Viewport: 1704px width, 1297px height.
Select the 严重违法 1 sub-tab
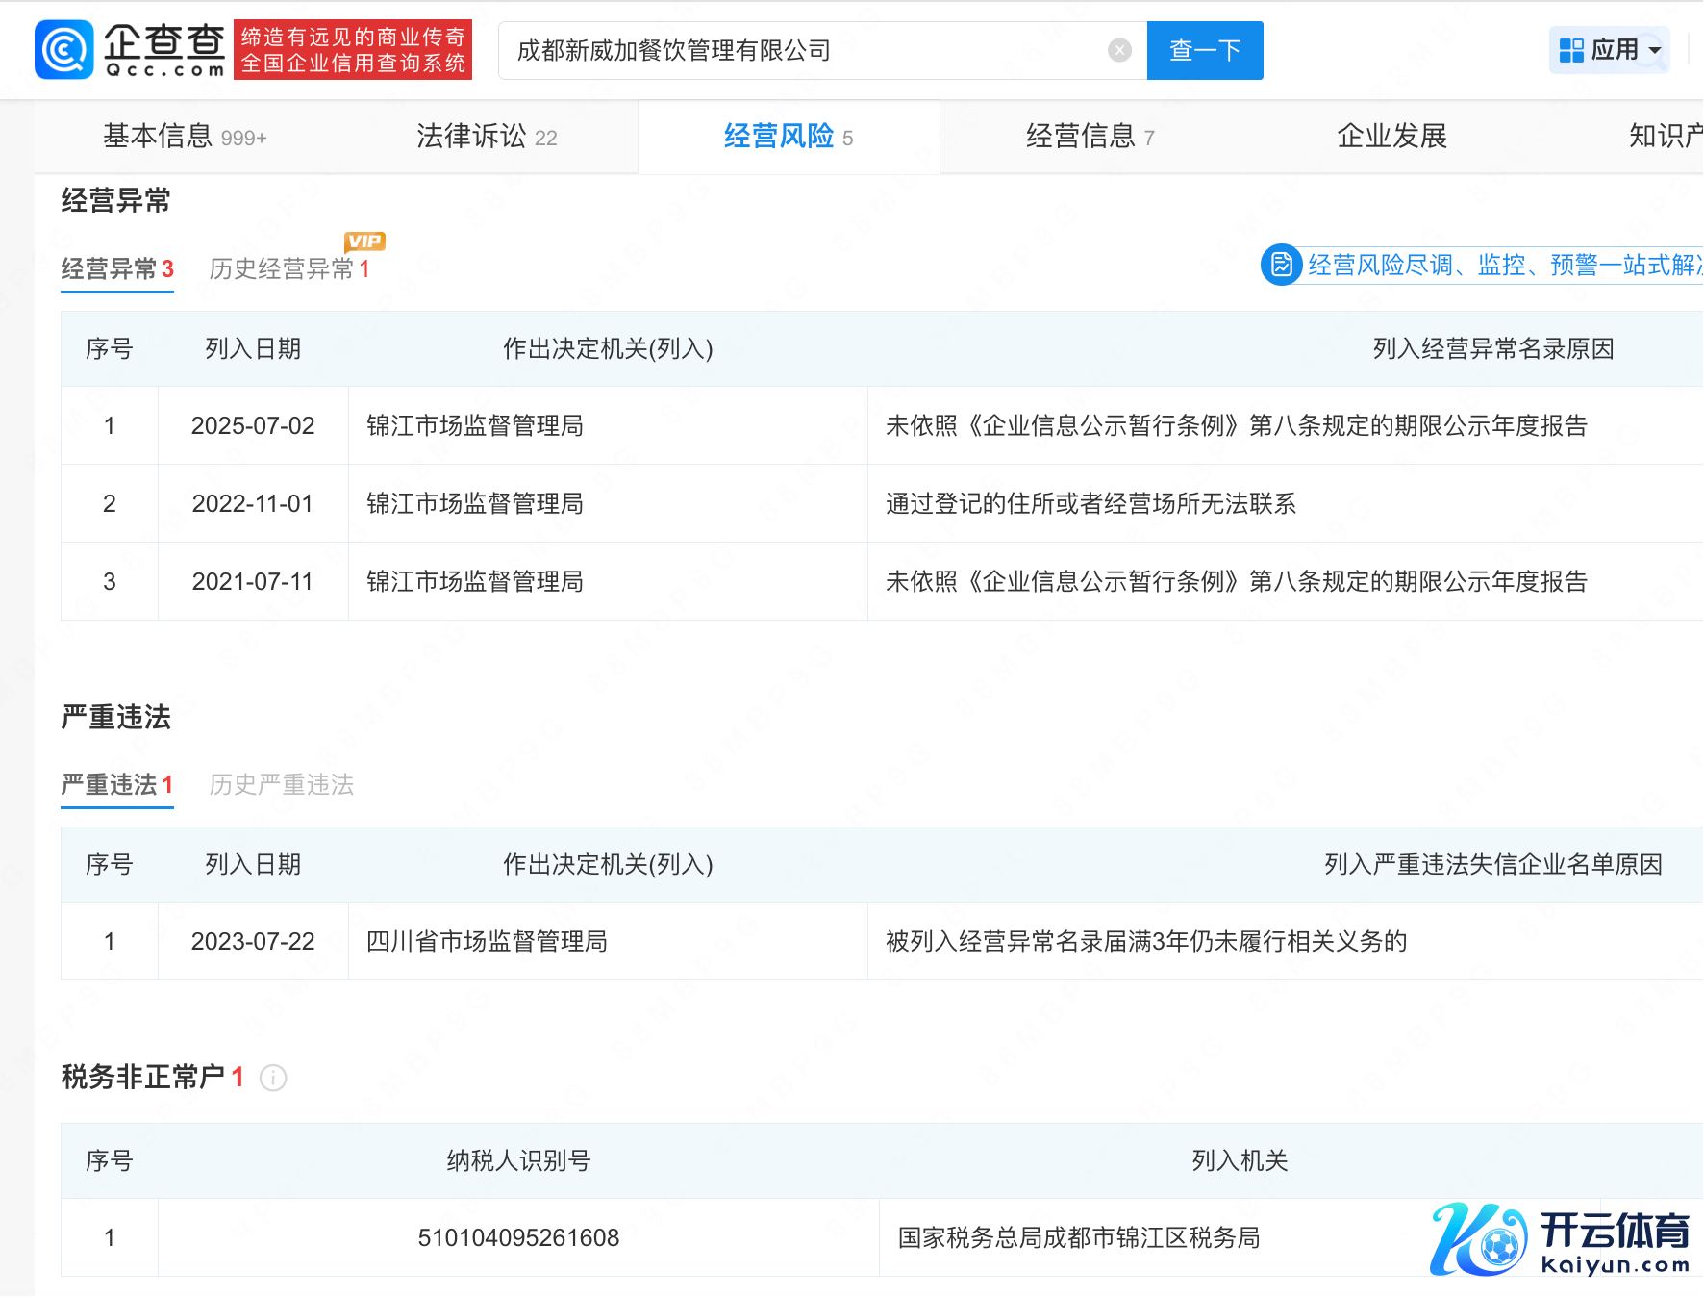117,785
